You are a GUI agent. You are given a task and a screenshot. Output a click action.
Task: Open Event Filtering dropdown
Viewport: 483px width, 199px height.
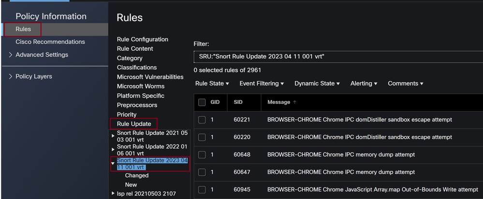click(x=262, y=84)
